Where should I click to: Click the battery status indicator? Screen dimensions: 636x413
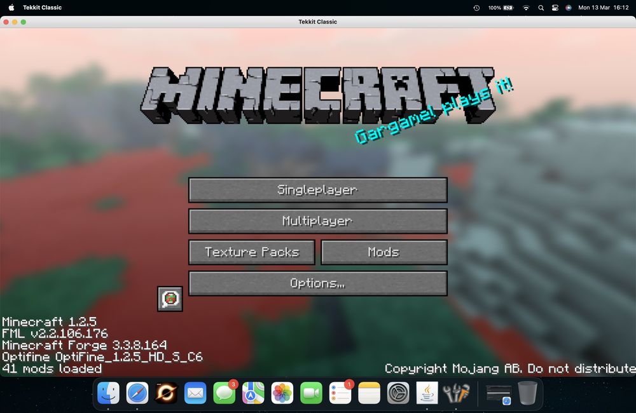(x=501, y=8)
